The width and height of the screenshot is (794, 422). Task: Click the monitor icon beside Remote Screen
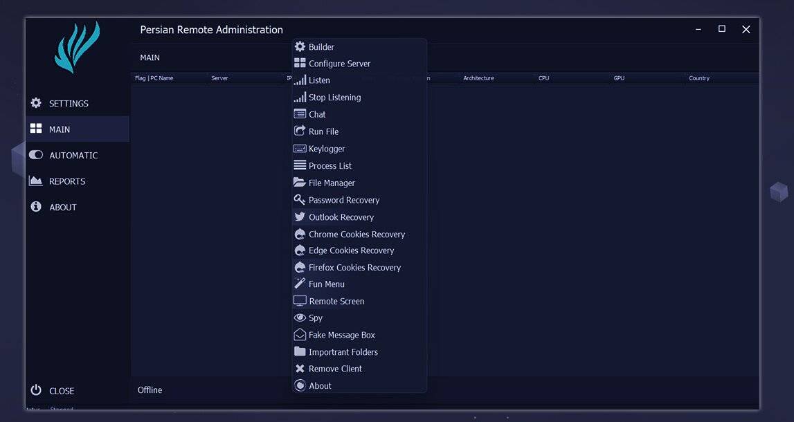click(x=300, y=300)
